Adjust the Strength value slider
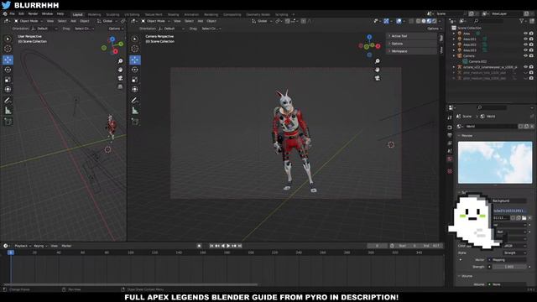537x302 pixels. tap(509, 267)
